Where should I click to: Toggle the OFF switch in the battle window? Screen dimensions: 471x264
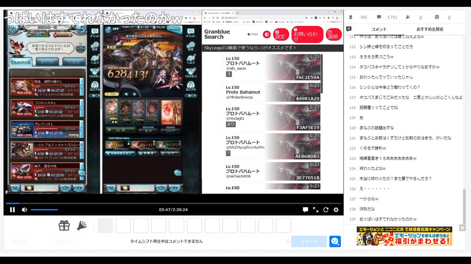point(113,29)
